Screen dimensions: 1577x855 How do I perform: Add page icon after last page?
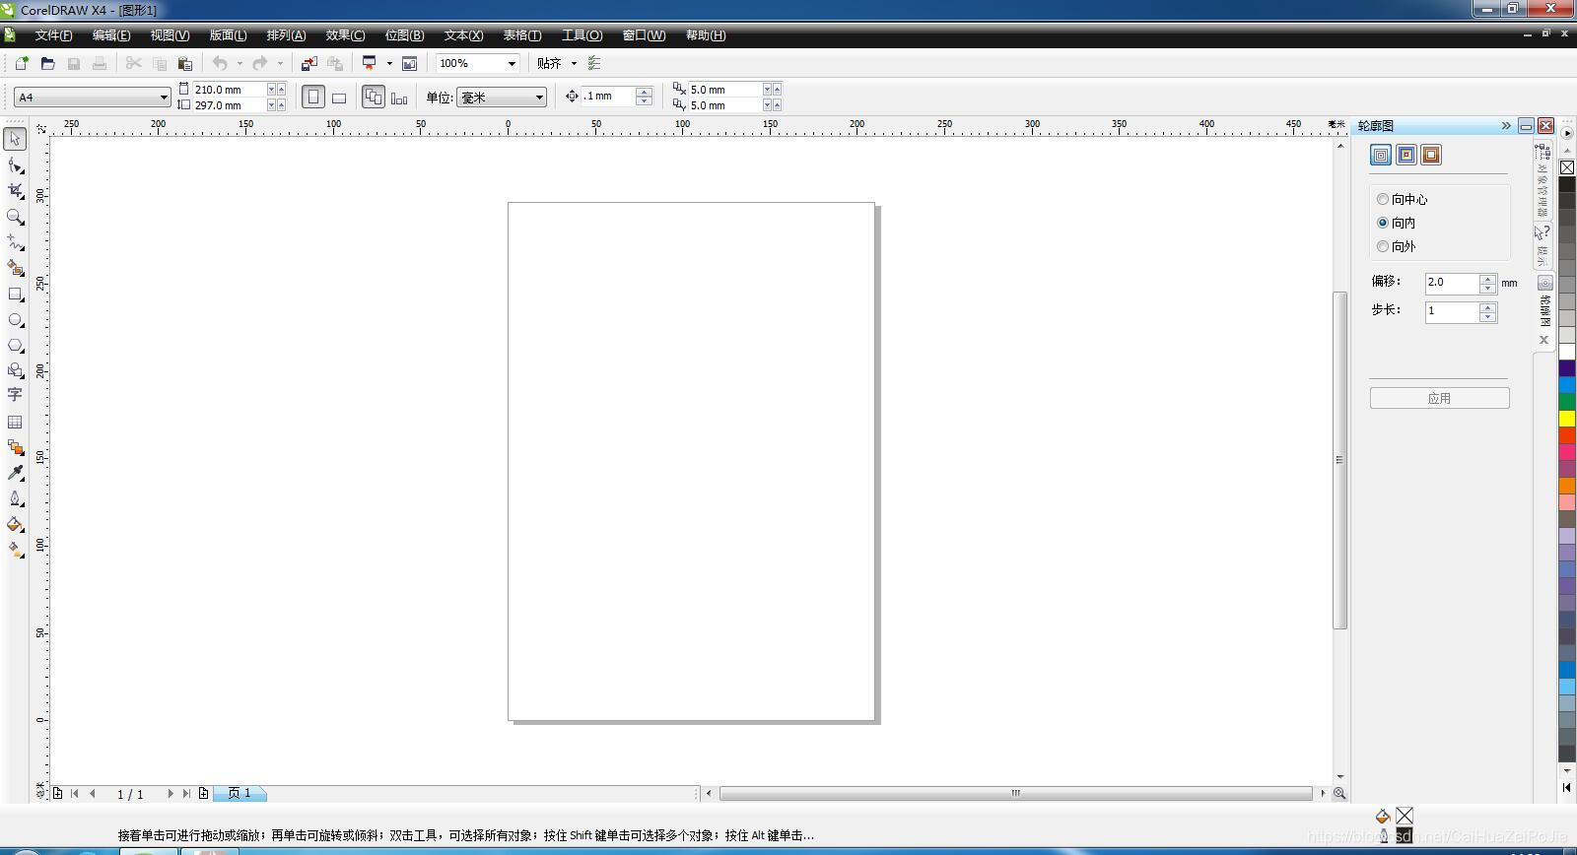click(203, 793)
